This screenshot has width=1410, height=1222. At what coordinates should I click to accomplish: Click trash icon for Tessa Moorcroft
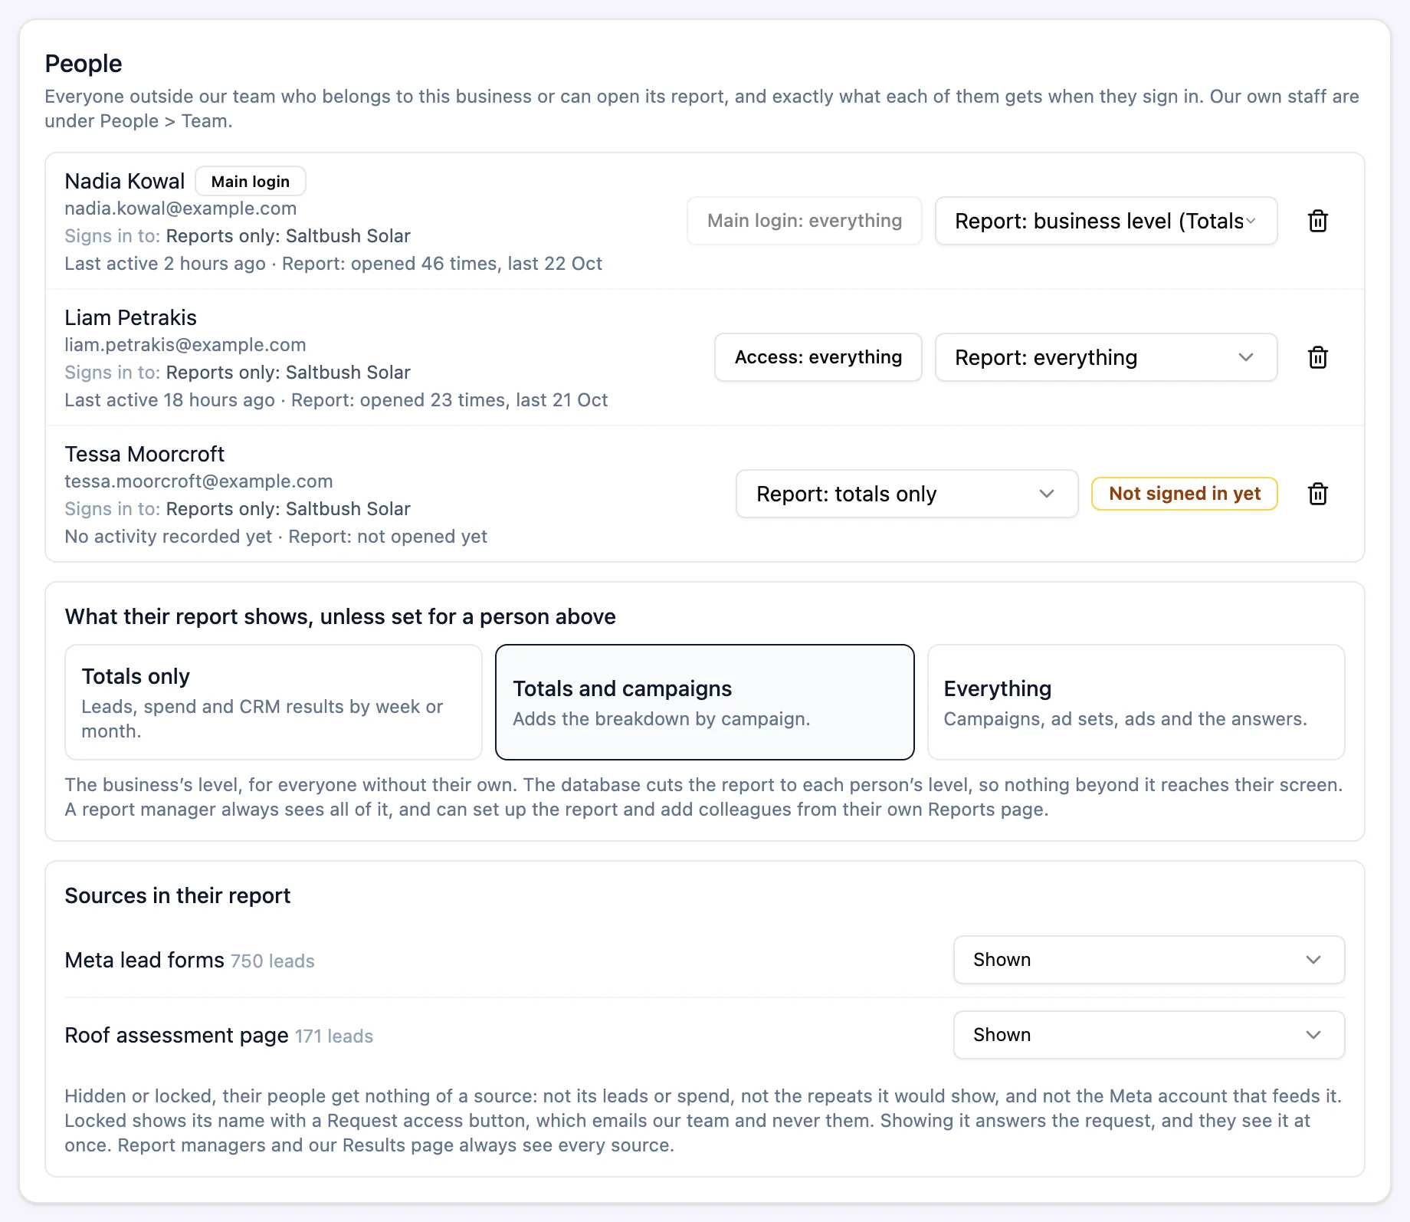click(x=1317, y=494)
